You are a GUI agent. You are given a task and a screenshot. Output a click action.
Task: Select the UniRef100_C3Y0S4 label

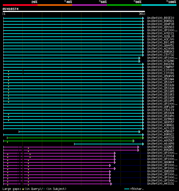pyautogui.click(x=161, y=156)
